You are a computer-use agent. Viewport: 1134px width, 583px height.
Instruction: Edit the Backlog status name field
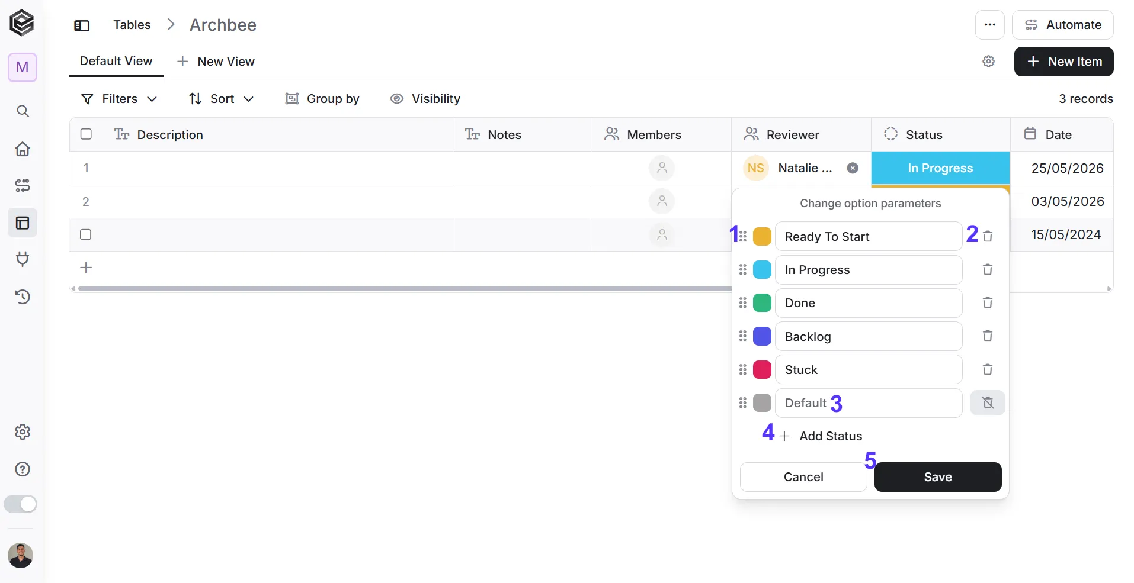(869, 336)
